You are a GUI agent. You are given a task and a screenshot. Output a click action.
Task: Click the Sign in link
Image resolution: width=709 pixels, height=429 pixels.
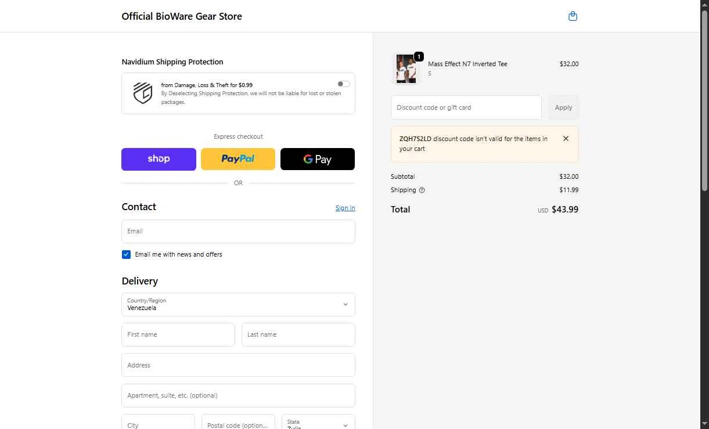pos(345,208)
